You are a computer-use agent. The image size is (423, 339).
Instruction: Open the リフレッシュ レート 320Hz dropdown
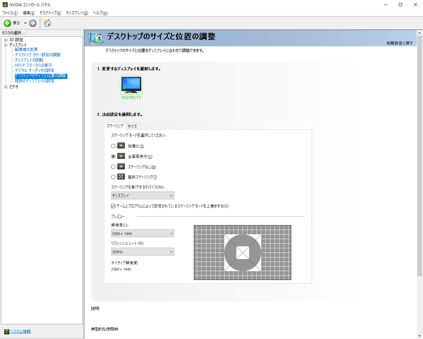pyautogui.click(x=143, y=252)
